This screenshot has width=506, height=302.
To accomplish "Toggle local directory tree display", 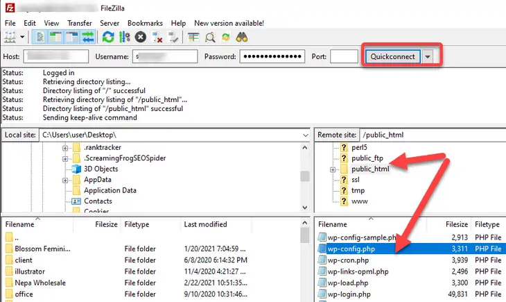I will 56,37.
